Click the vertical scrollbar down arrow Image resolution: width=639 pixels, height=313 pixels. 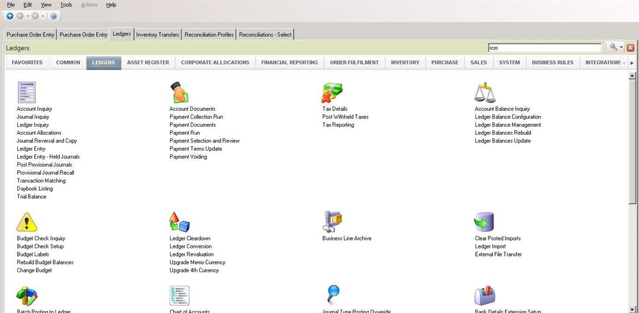[x=632, y=309]
